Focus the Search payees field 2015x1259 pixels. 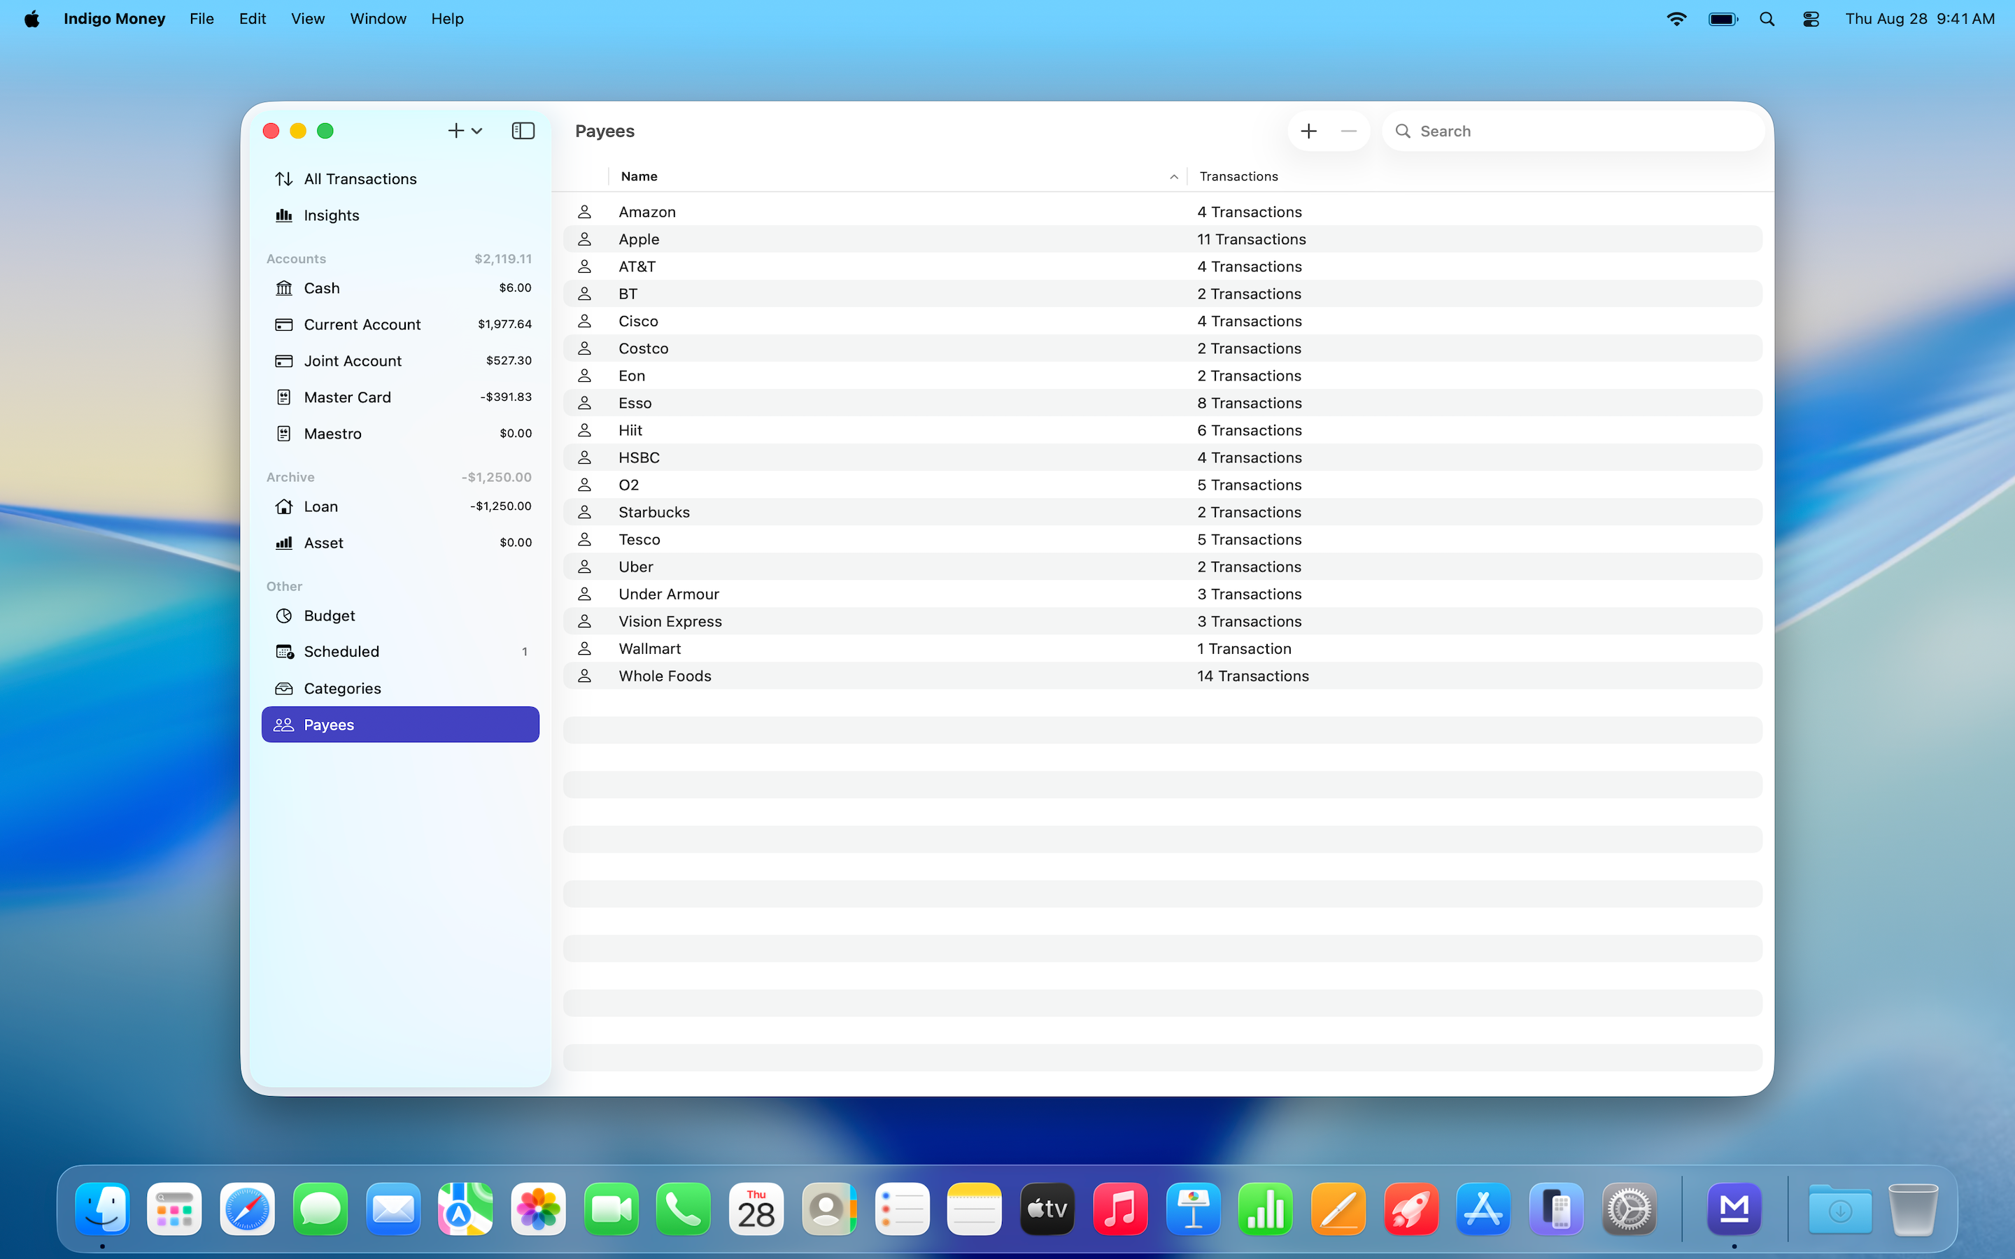1573,131
